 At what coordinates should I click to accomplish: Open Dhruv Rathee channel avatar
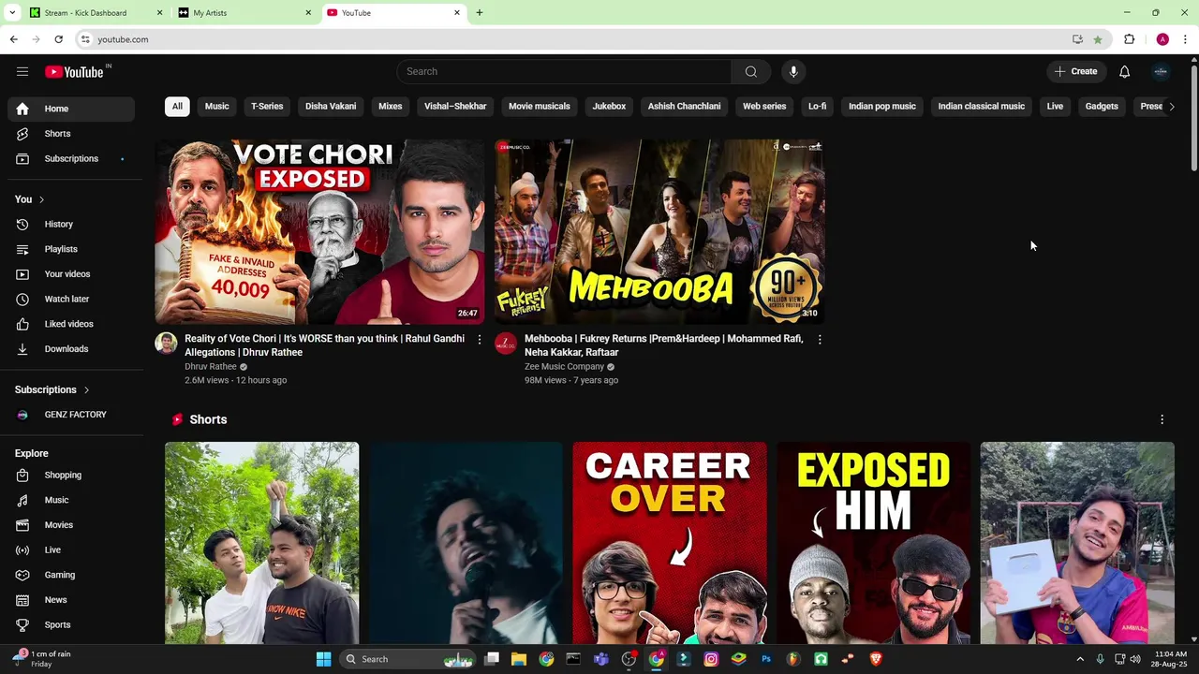[x=166, y=343]
